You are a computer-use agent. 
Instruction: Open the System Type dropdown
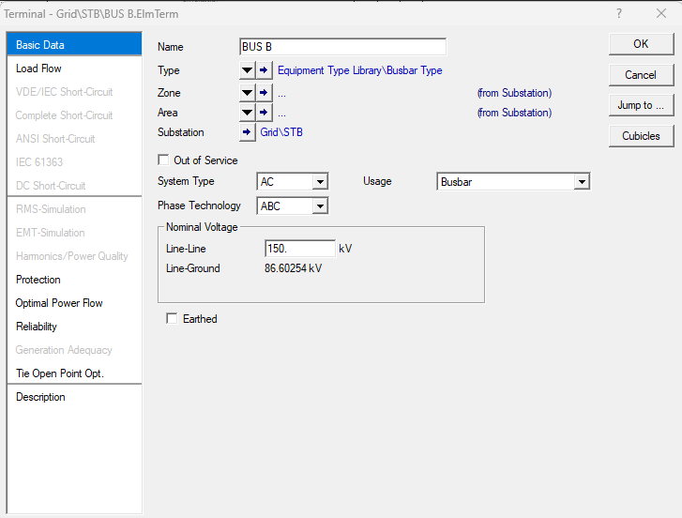tap(320, 182)
